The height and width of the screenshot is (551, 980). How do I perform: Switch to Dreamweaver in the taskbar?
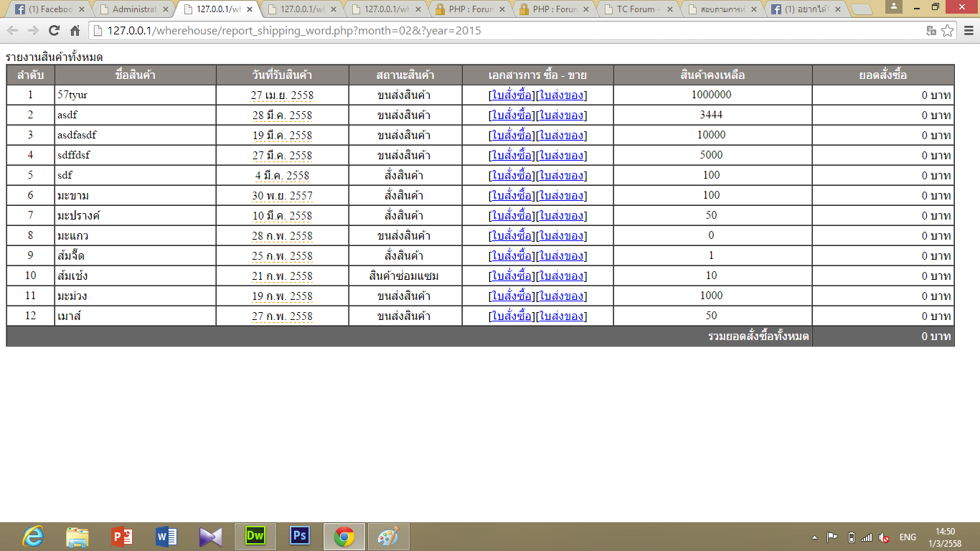255,537
